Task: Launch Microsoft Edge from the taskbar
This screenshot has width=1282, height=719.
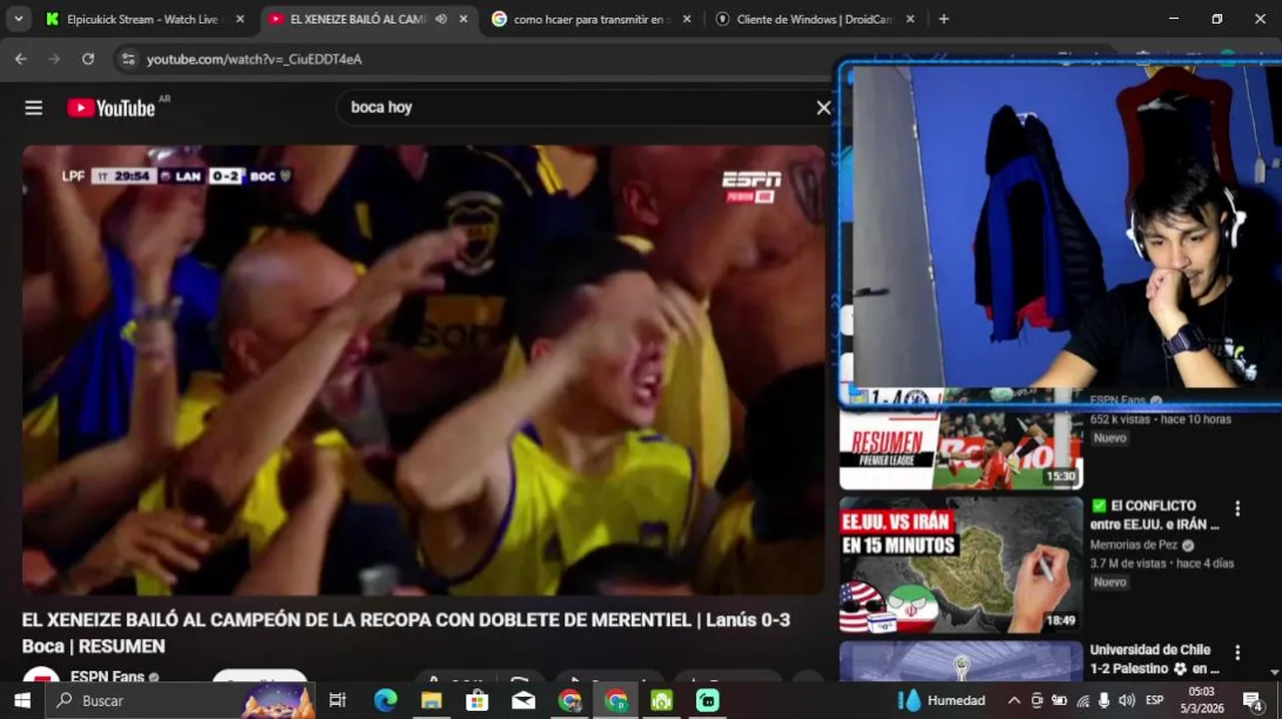Action: [x=385, y=701]
